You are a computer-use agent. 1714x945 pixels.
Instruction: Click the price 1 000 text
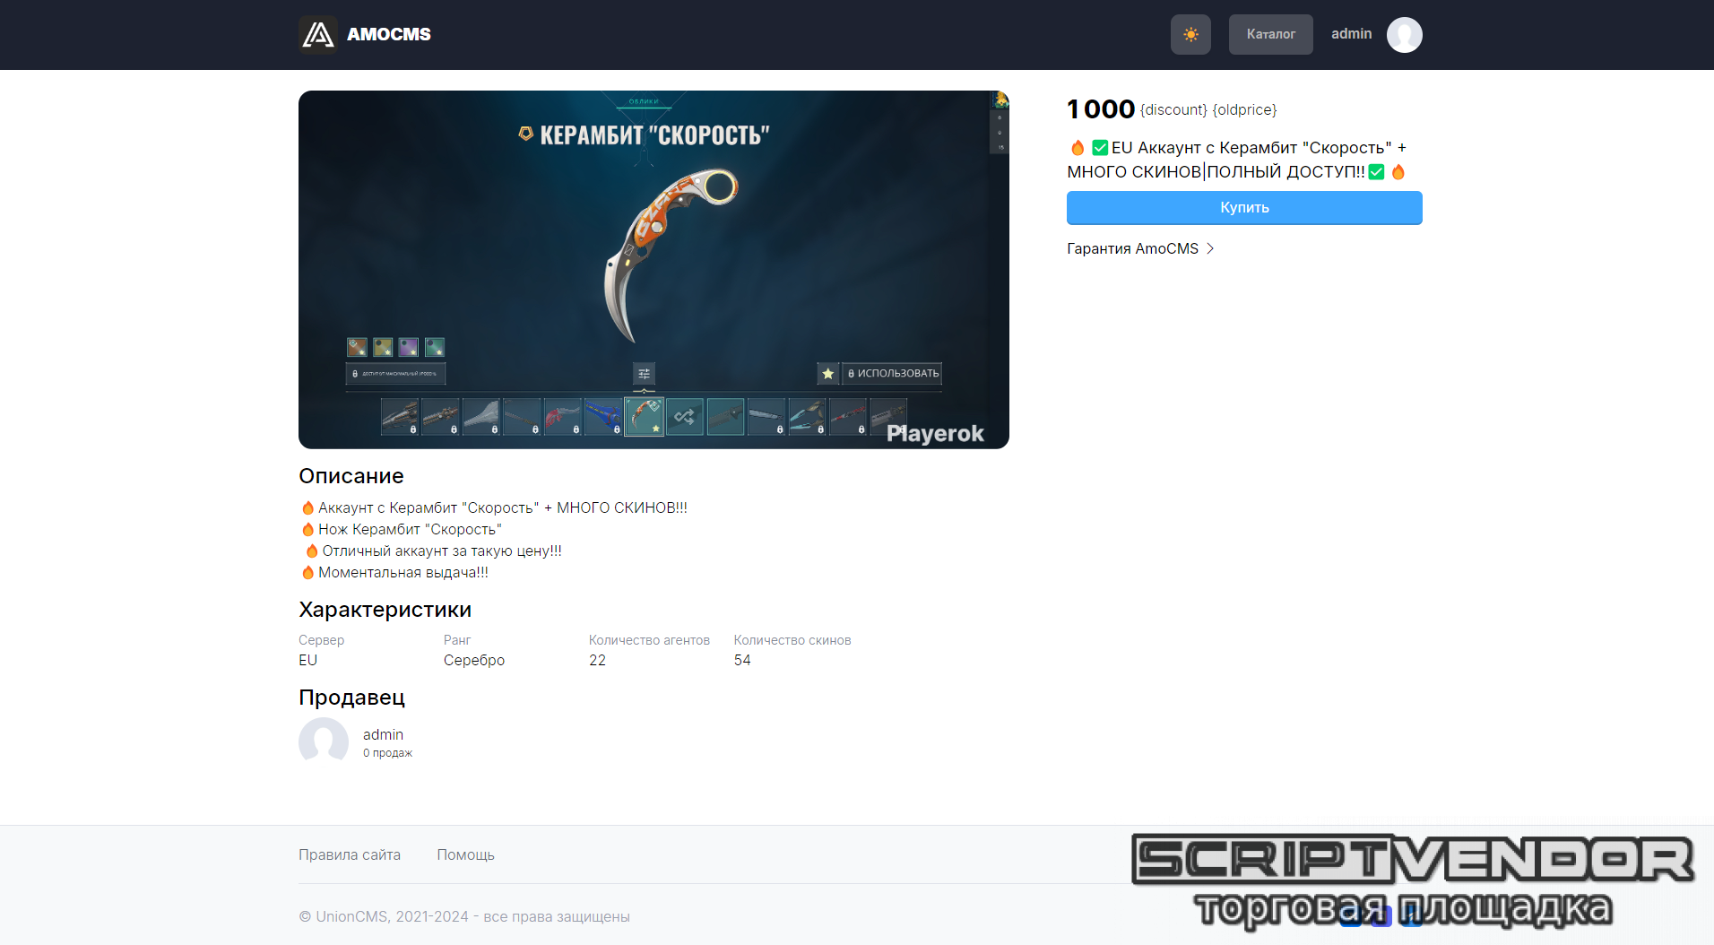coord(1101,108)
